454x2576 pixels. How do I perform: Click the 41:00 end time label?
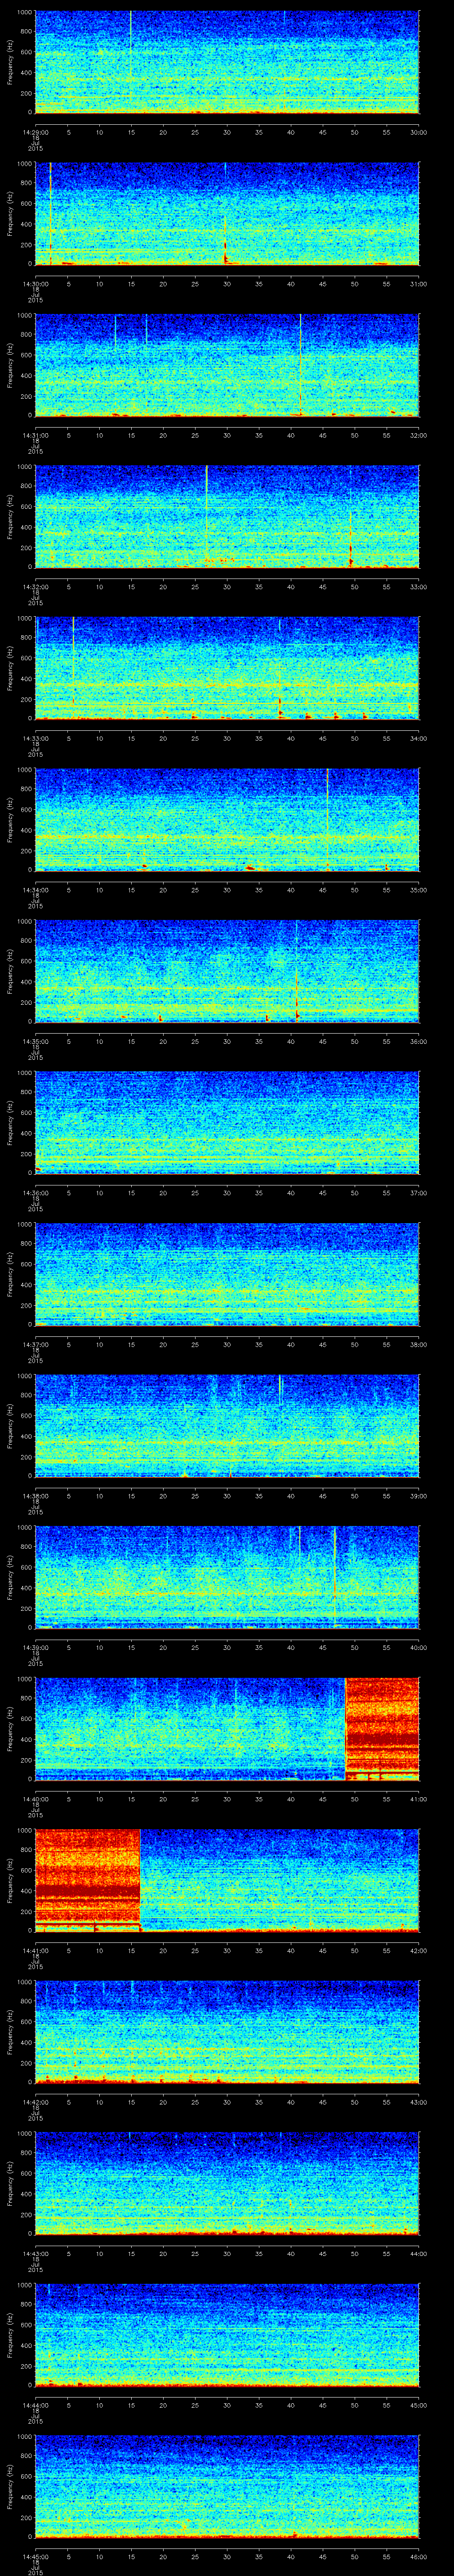pyautogui.click(x=418, y=1799)
